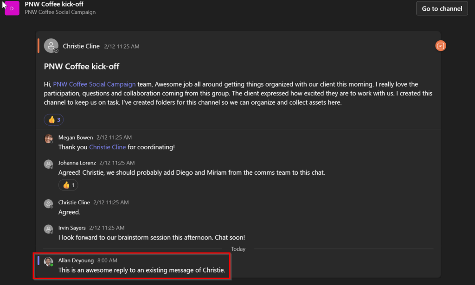Click the magenta D channel avatar in header

pos(12,8)
